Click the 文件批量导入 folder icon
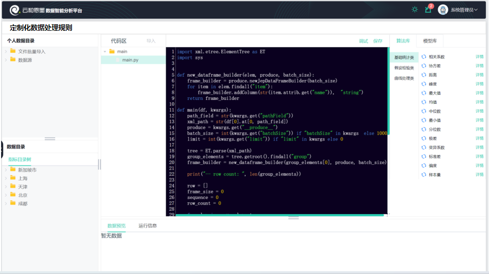Viewport: 489px width, 274px height. click(13, 51)
